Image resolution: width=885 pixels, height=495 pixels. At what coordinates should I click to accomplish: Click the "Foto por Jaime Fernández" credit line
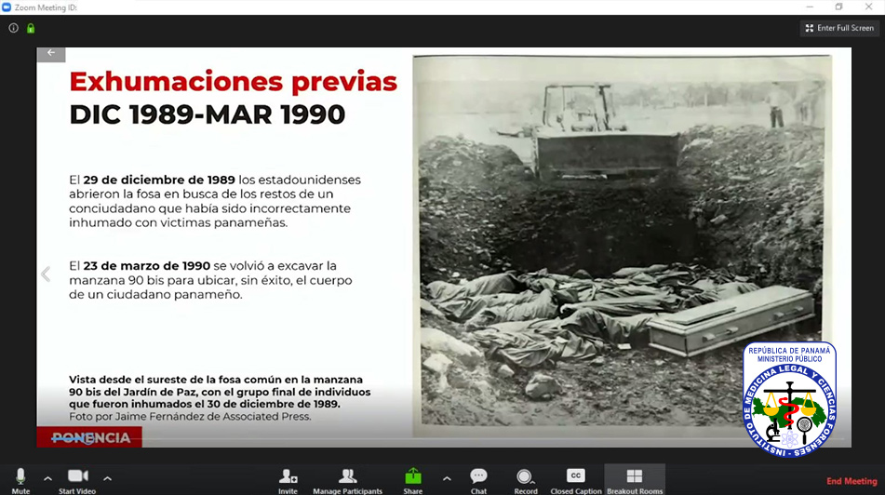pyautogui.click(x=190, y=417)
